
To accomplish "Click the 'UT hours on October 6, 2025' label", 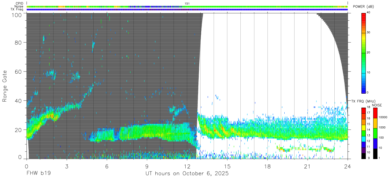I will [x=187, y=174].
